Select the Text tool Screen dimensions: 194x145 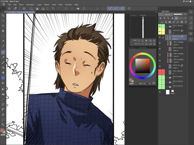[3, 115]
